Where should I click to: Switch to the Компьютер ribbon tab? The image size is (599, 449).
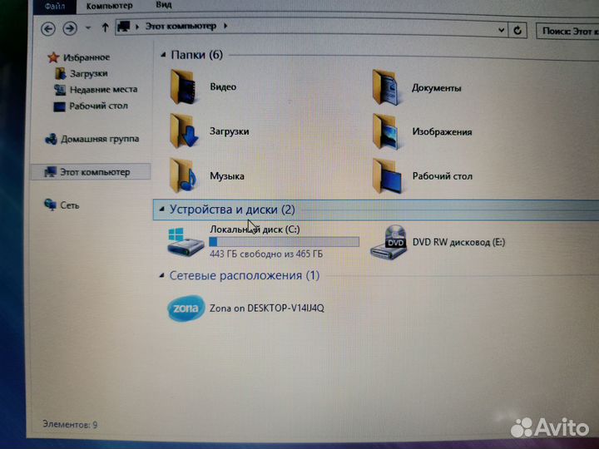point(109,6)
